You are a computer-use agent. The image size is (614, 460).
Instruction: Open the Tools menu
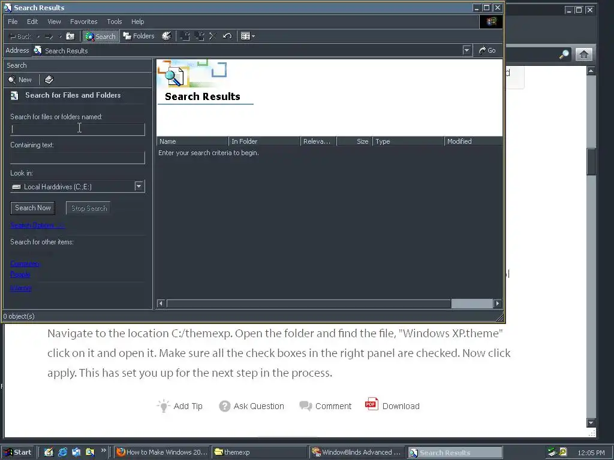[115, 22]
